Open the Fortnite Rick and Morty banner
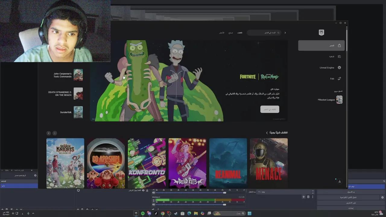 point(188,81)
